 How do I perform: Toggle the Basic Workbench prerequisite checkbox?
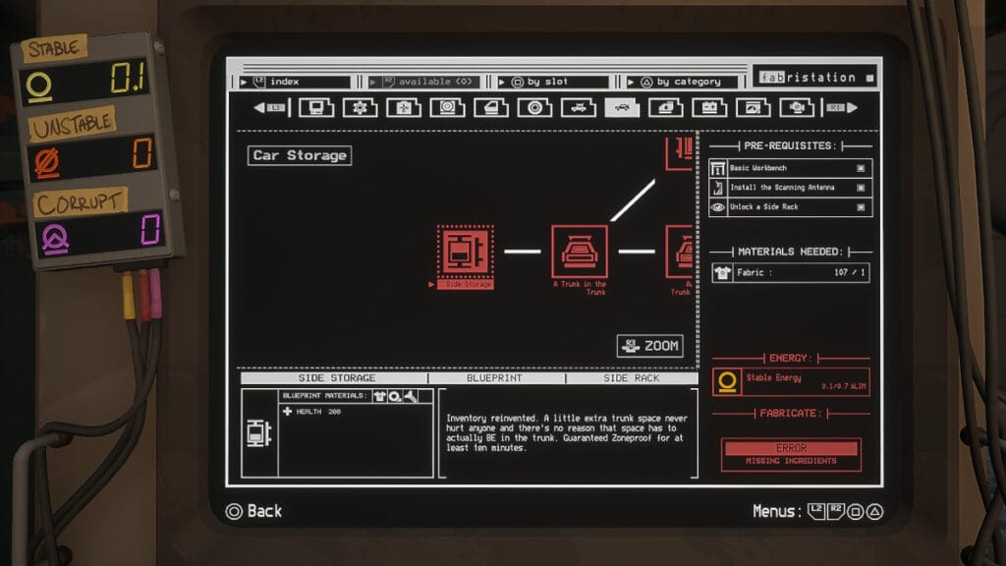[x=861, y=168]
